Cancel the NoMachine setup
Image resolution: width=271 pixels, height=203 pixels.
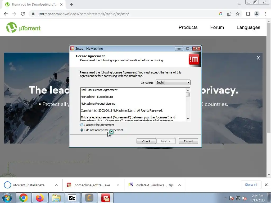[188, 141]
